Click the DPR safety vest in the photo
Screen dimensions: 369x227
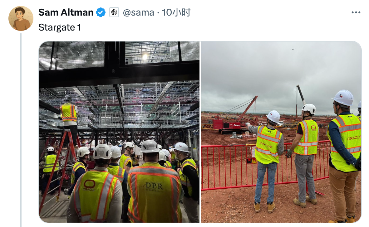tap(155, 191)
